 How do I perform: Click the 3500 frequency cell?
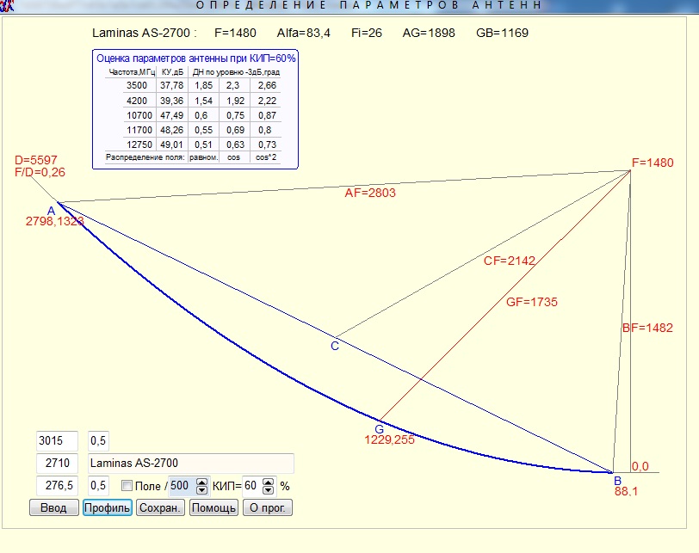coord(136,85)
